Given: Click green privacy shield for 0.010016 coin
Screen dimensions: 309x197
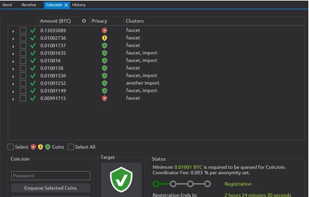Looking at the screenshot, I should point(105,61).
